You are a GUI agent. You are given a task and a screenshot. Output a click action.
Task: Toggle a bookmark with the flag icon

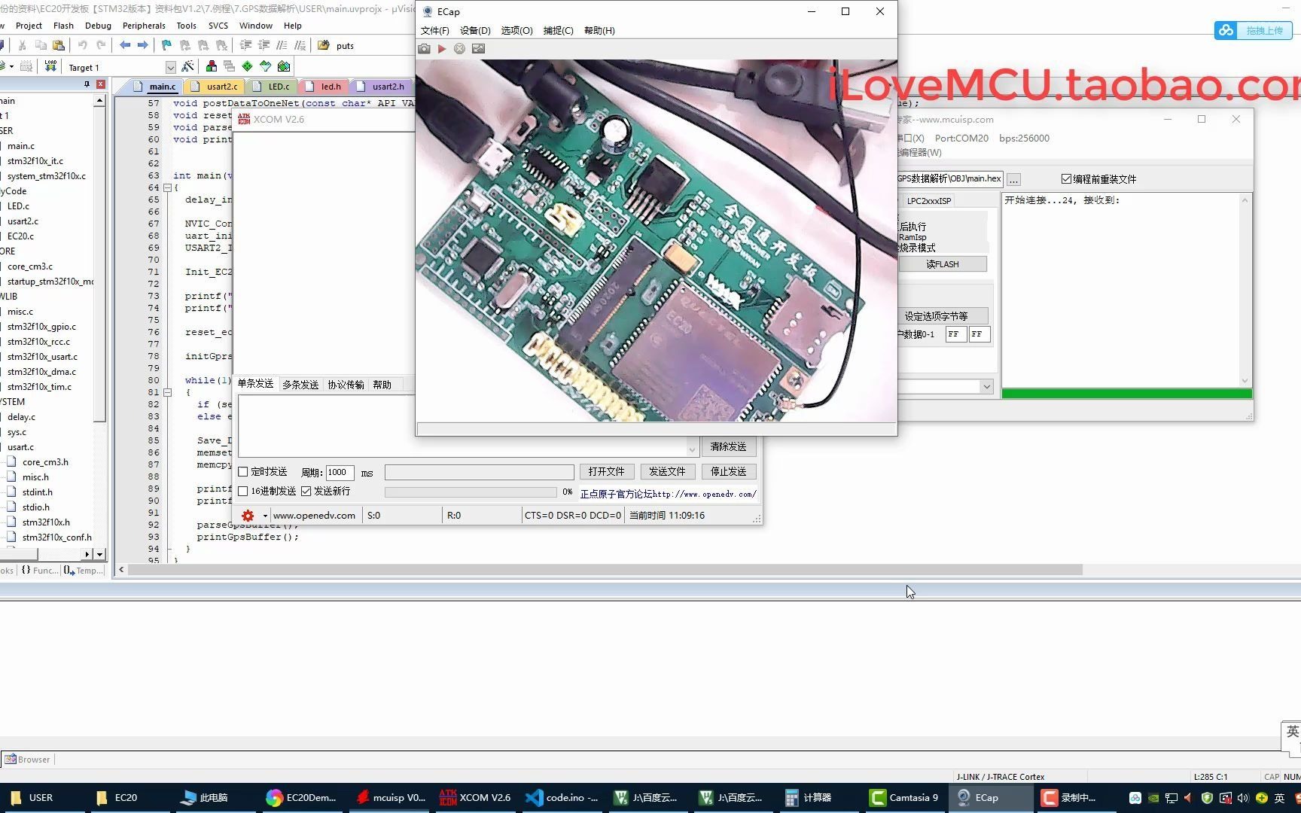[x=165, y=45]
